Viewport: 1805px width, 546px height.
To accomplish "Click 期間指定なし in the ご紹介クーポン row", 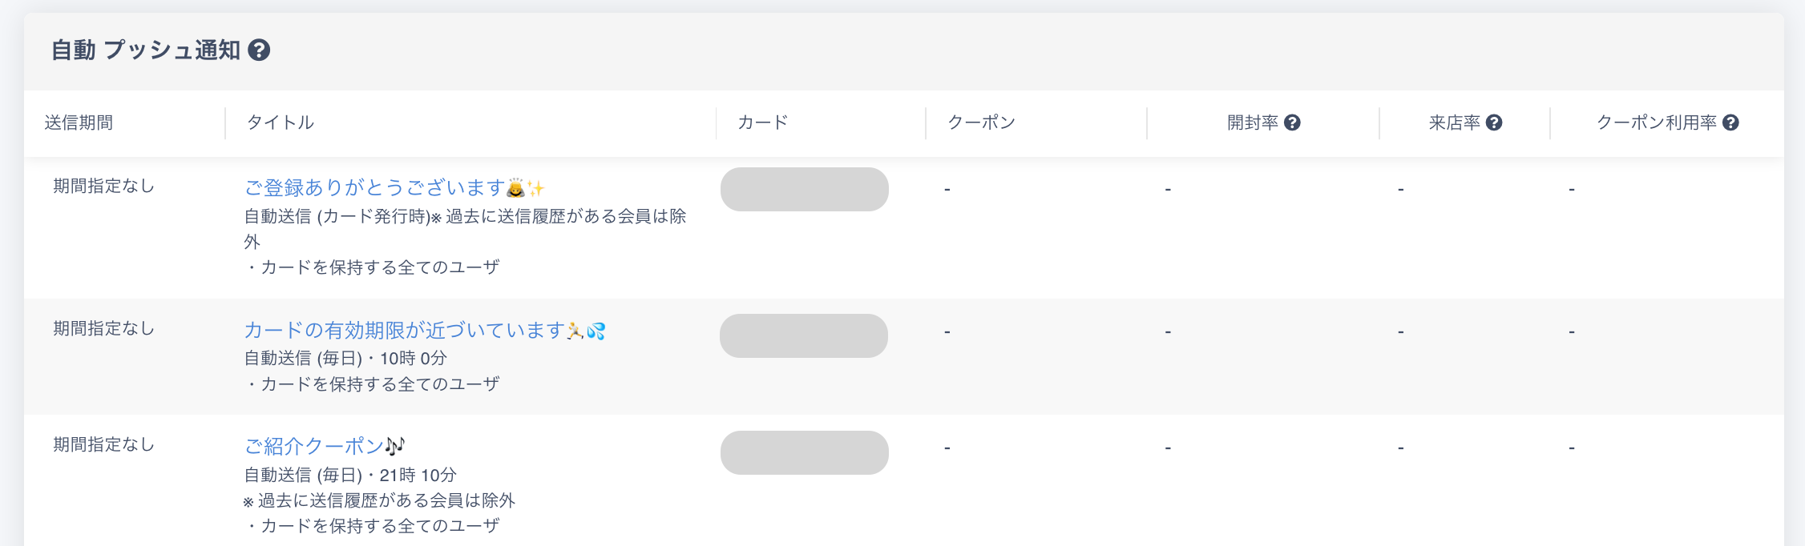I will [103, 445].
